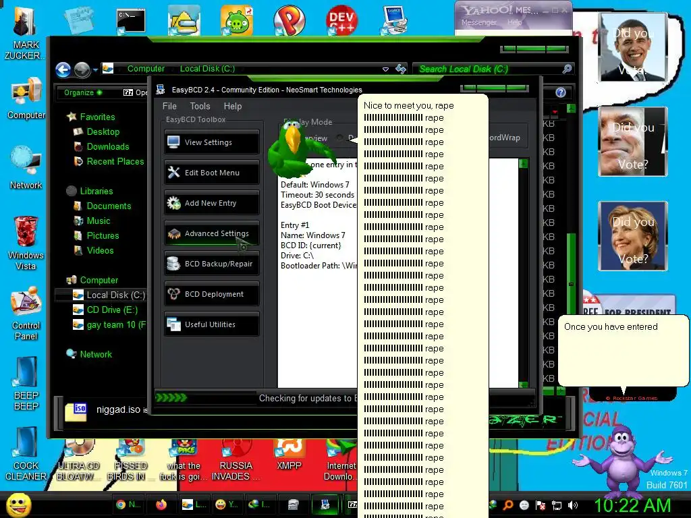Open the Control Panel desktop icon
691x518 pixels.
(x=26, y=313)
